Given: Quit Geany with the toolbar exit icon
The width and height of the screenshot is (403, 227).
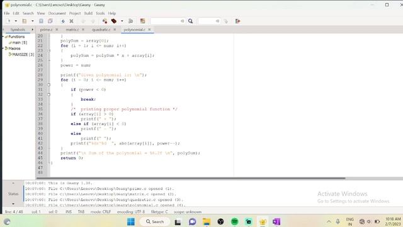Looking at the screenshot, I should click(x=237, y=21).
